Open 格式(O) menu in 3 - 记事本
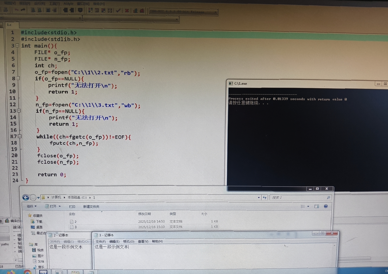The image size is (388, 274). pyautogui.click(x=129, y=241)
